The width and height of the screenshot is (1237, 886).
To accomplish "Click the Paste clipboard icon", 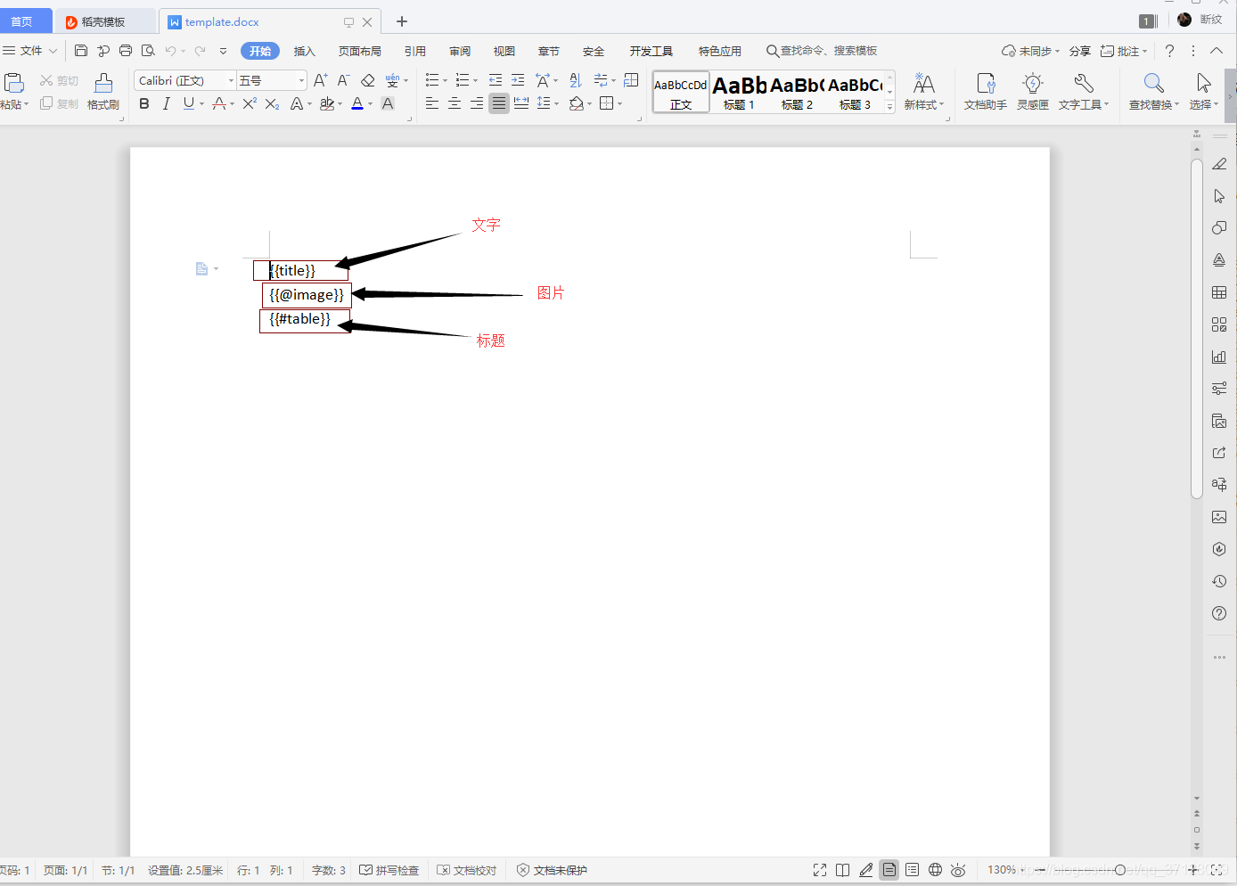I will tap(13, 83).
